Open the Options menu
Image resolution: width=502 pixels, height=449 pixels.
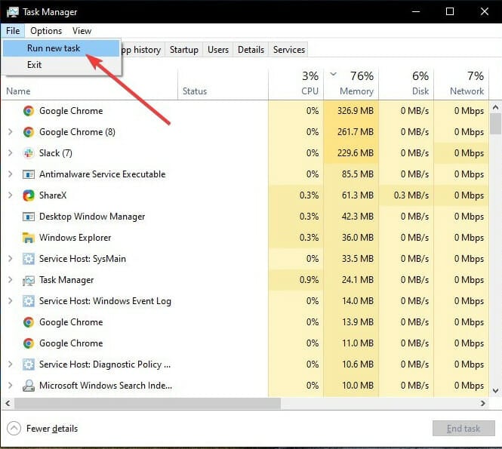tap(46, 31)
